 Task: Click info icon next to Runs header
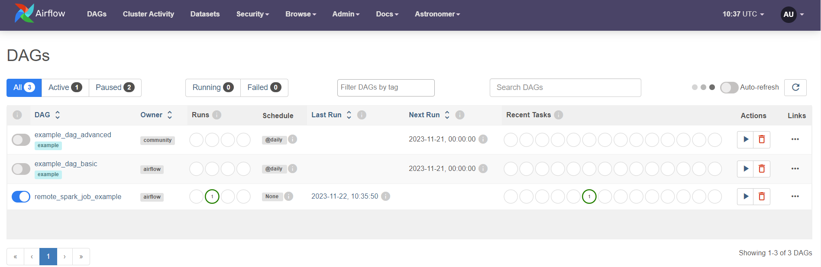point(217,115)
